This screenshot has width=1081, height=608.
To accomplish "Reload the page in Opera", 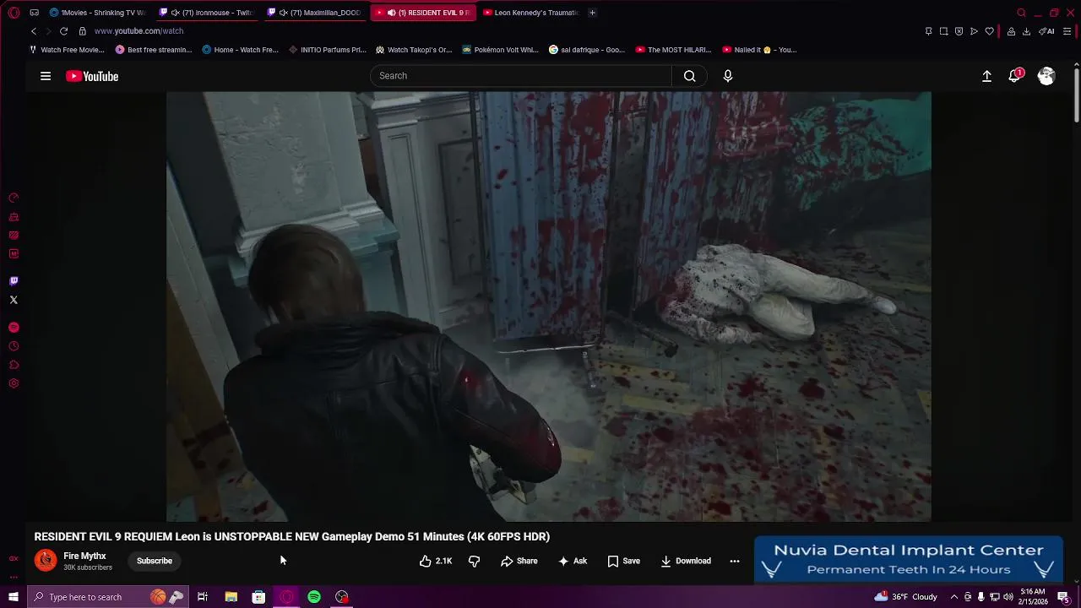I will (63, 31).
